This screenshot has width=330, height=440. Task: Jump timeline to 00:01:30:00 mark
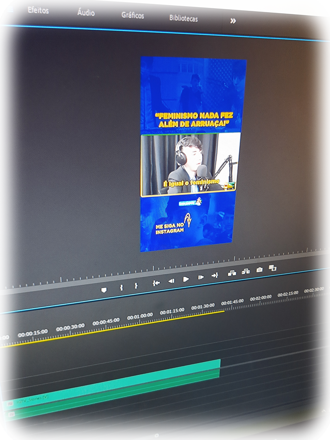pos(203,307)
